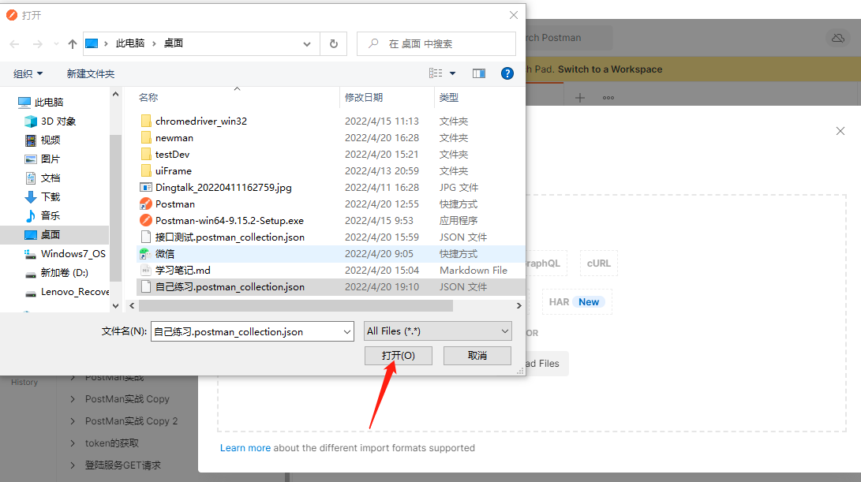Viewport: 861px width, 482px height.
Task: Select cURL import option in Postman
Action: coord(598,263)
